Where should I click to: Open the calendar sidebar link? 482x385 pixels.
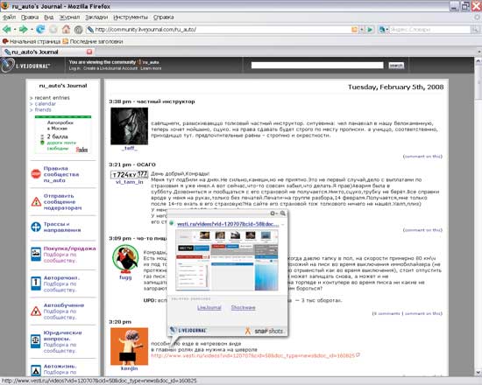[46, 104]
